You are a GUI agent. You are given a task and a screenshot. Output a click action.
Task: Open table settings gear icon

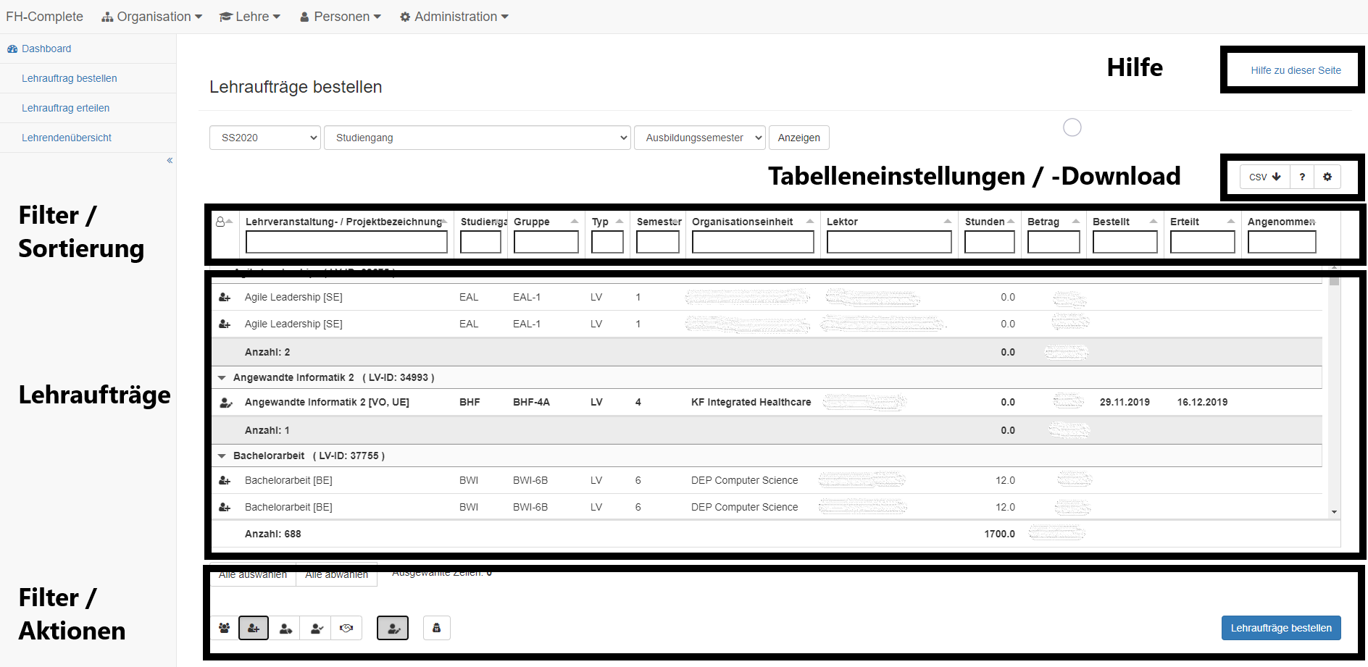click(x=1327, y=177)
